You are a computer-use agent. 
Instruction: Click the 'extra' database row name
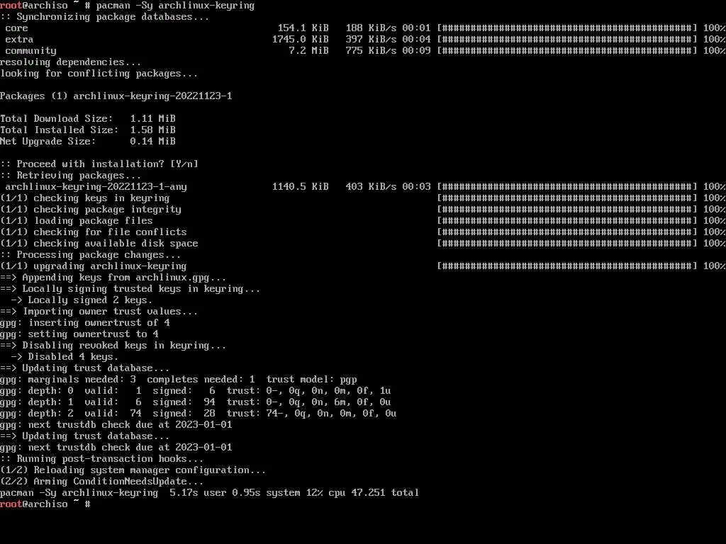coord(19,40)
